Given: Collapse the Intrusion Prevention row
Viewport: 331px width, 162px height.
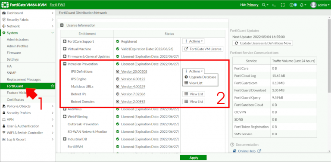Looking at the screenshot, I should point(65,64).
